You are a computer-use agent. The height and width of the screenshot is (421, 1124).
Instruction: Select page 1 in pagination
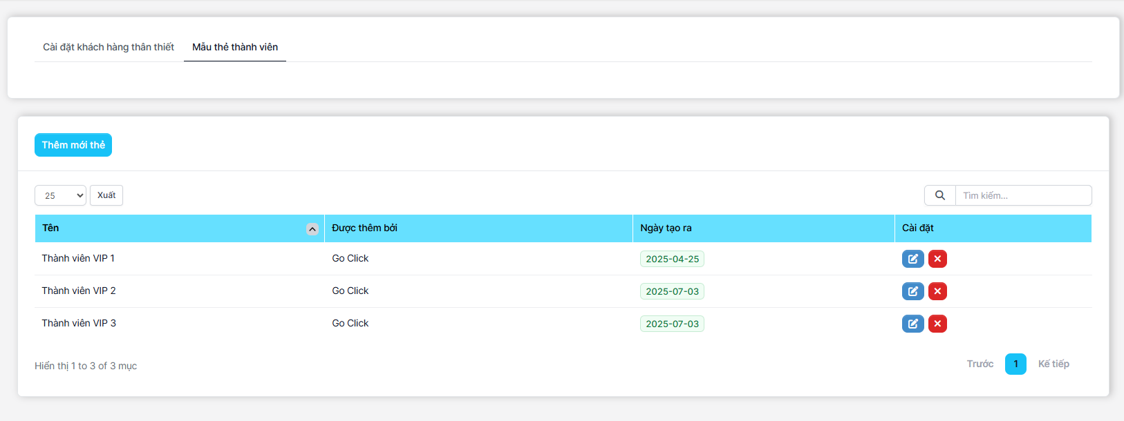pyautogui.click(x=1015, y=364)
